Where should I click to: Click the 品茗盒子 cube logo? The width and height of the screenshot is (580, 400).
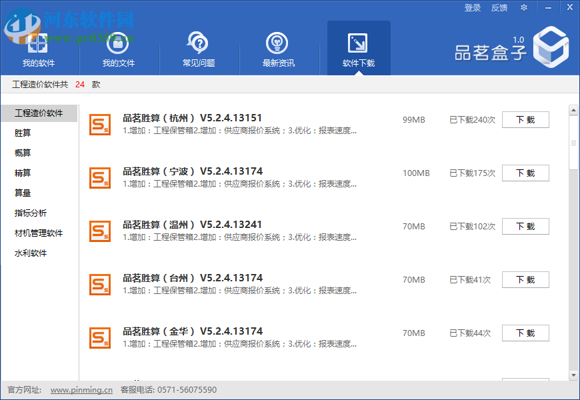click(551, 47)
